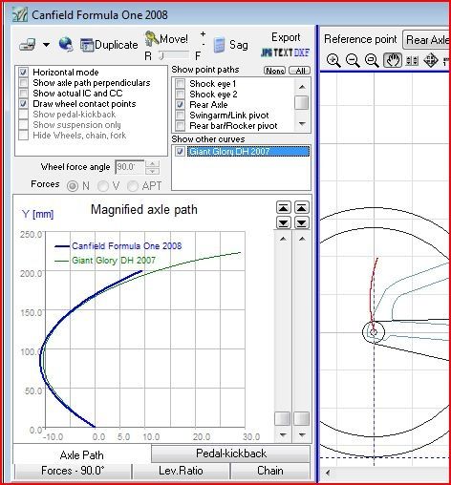Check Shock eye 2 point path

(x=181, y=94)
